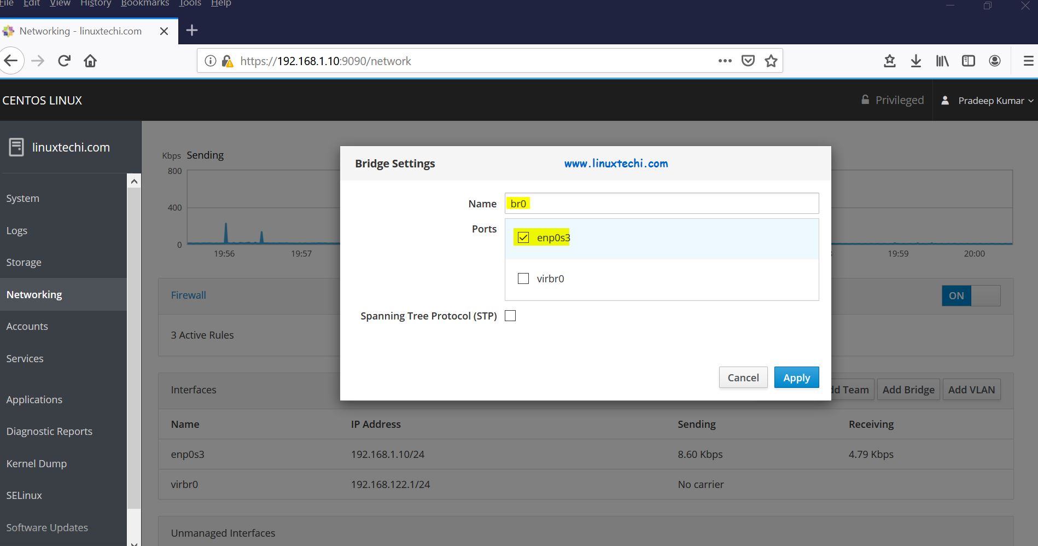Show the Library bookshelf icon
This screenshot has height=546, width=1038.
pos(942,61)
